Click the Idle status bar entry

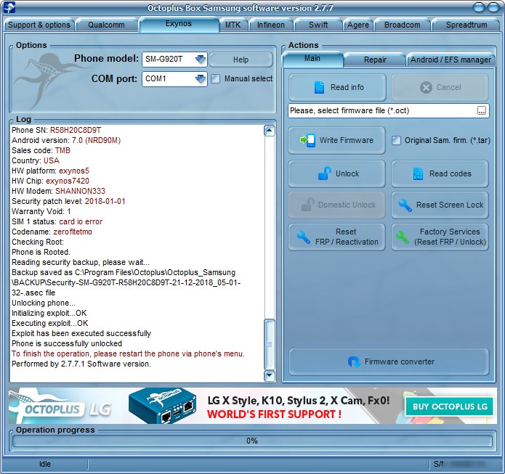45,464
